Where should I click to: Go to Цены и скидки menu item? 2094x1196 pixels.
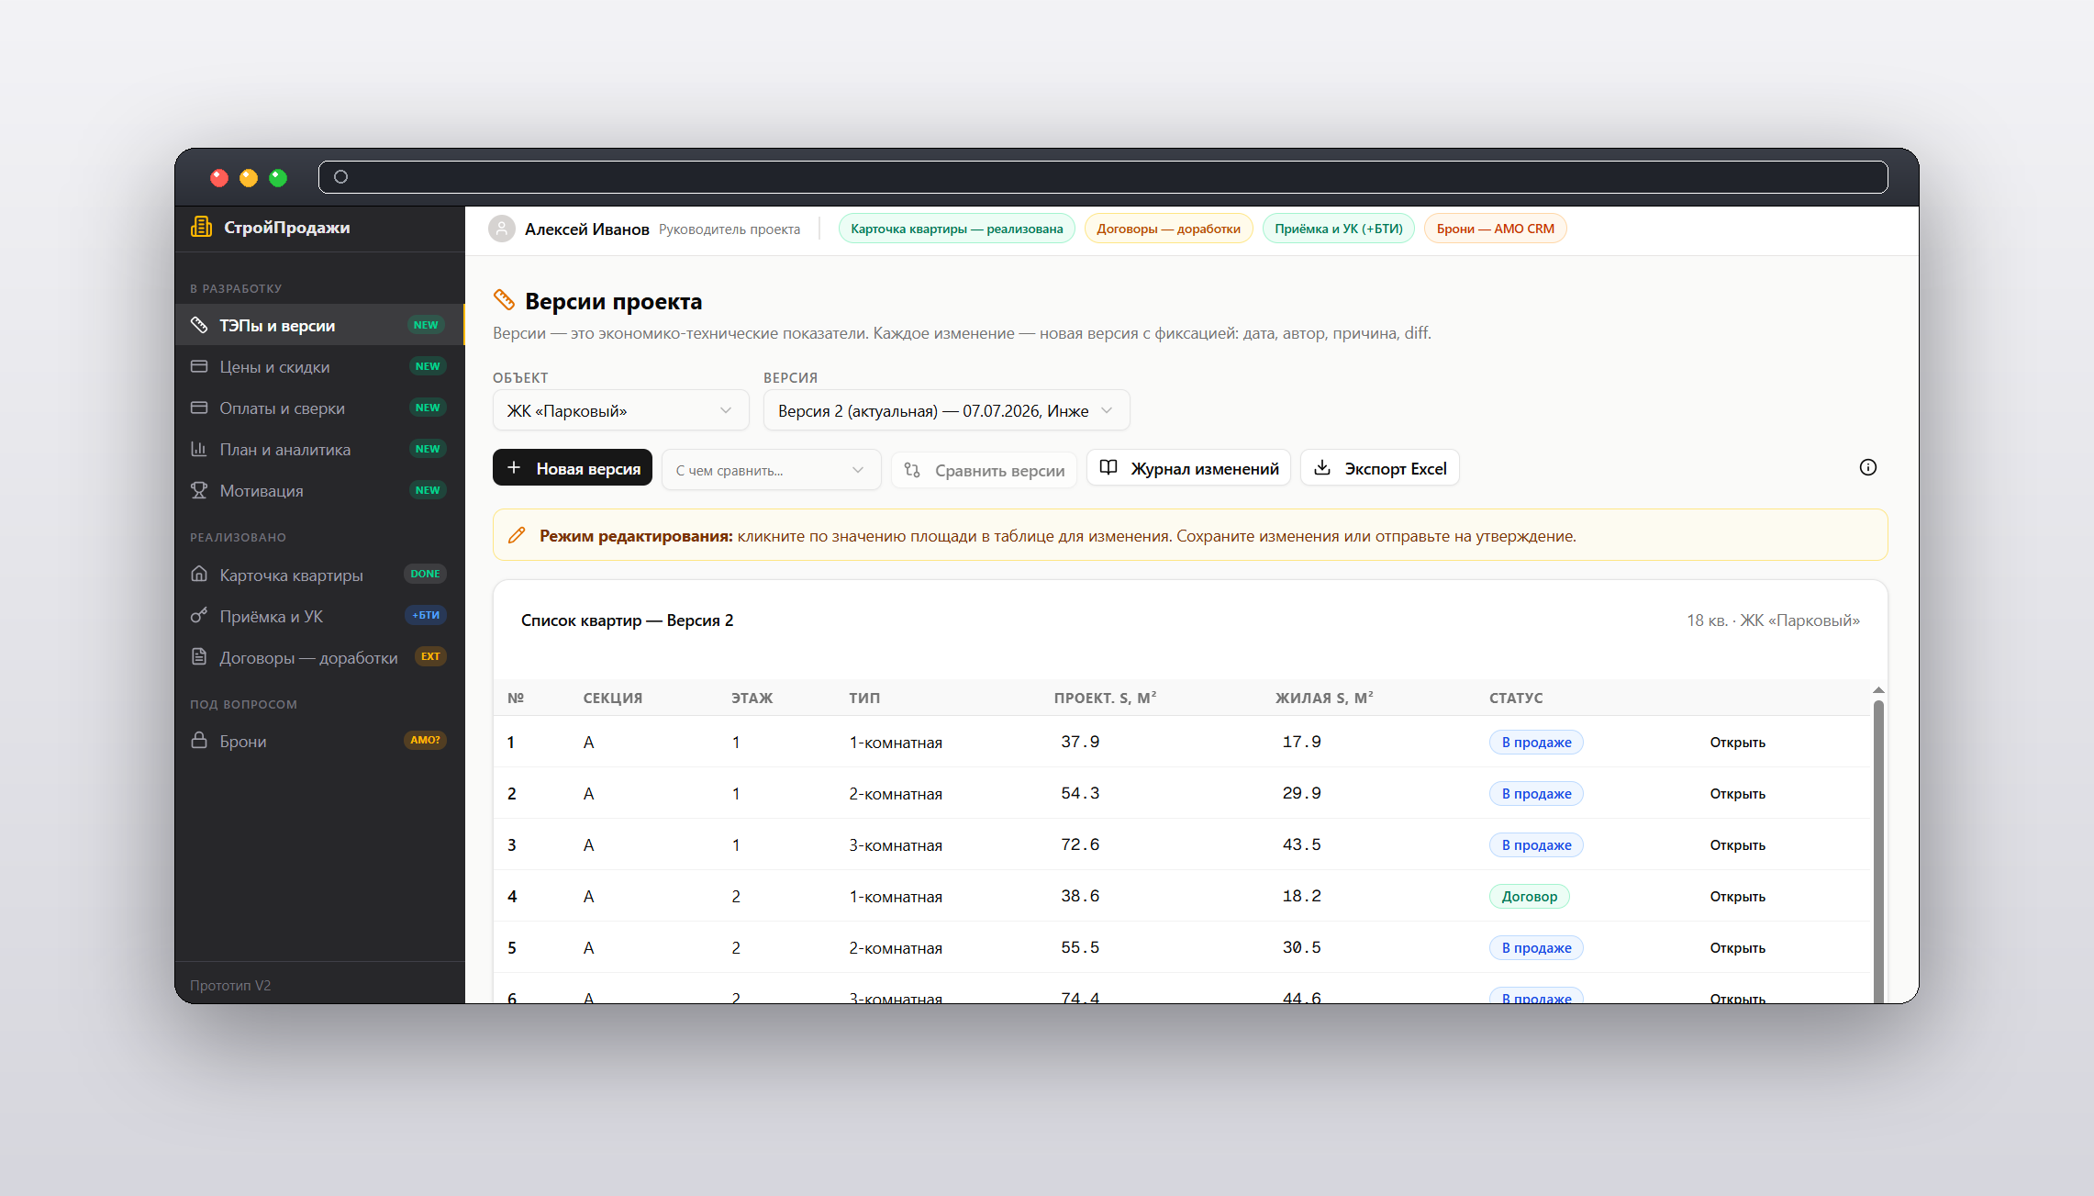coord(318,366)
